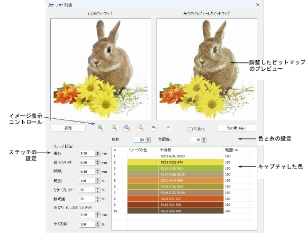Screen dimensions: 306x233
Task: Click the zoom out magnifier icon
Action: (114, 128)
